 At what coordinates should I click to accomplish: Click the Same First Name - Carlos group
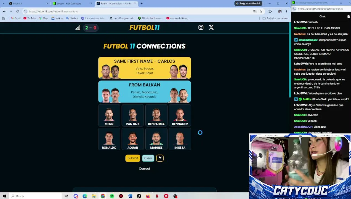pos(145,68)
